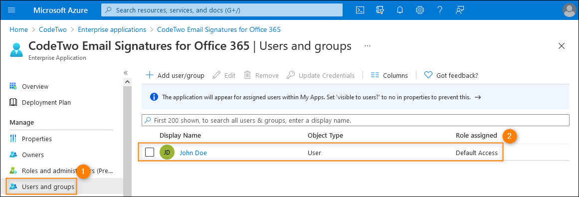Collapse the sidebar with double chevron
Viewport: 579px width, 197px height.
coord(126,72)
